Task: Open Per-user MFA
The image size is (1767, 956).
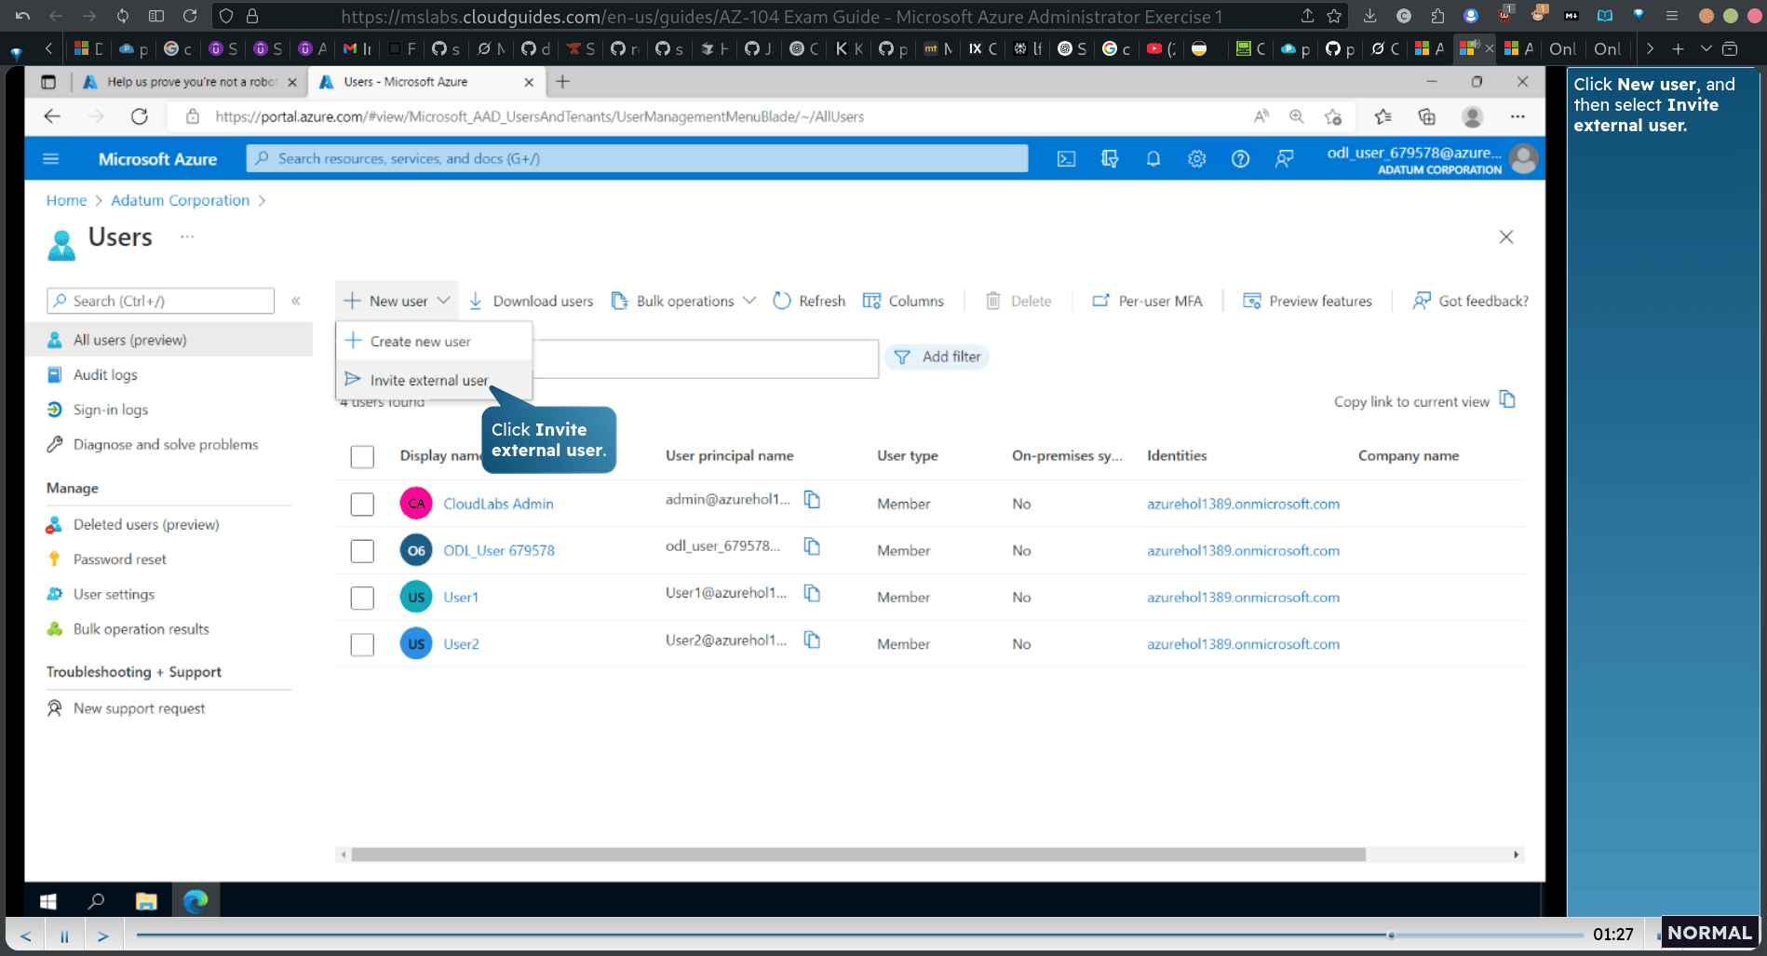Action: [x=1147, y=301]
